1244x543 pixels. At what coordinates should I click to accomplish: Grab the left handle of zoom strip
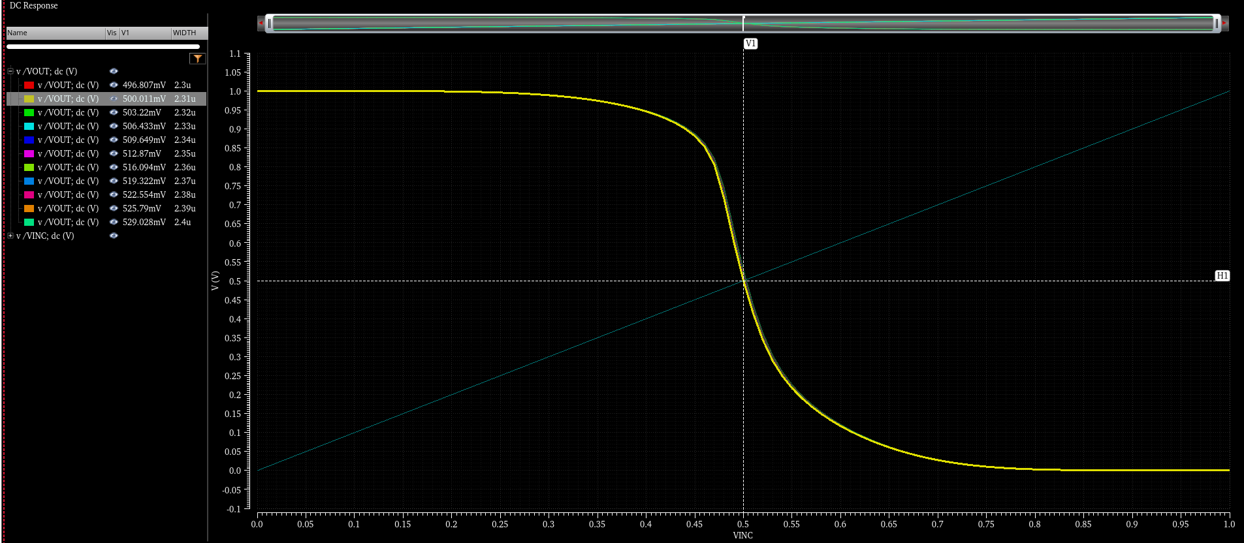(269, 23)
